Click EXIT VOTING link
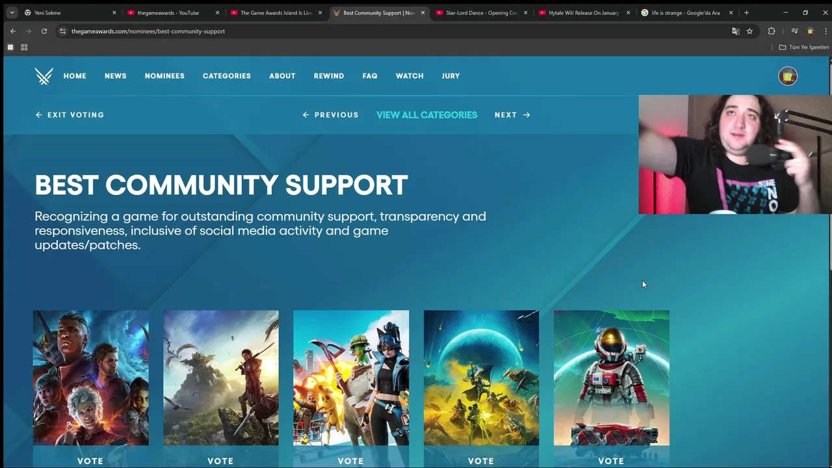Screen dimensions: 832x468 pyautogui.click(x=70, y=115)
